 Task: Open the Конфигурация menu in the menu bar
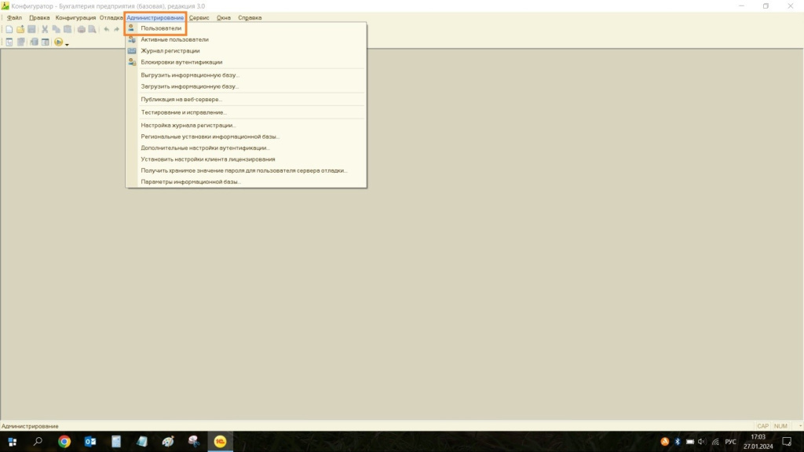[x=75, y=17]
